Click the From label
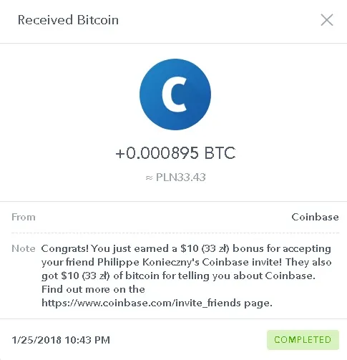This screenshot has width=347, height=360. coord(24,217)
